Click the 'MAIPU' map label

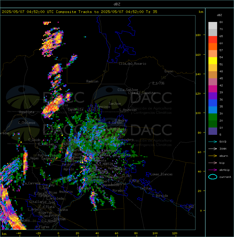tap(78, 155)
